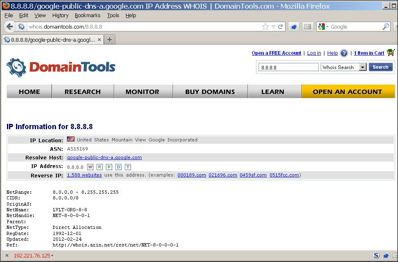
Task: Open the HOME navigation tab
Action: pyautogui.click(x=29, y=92)
